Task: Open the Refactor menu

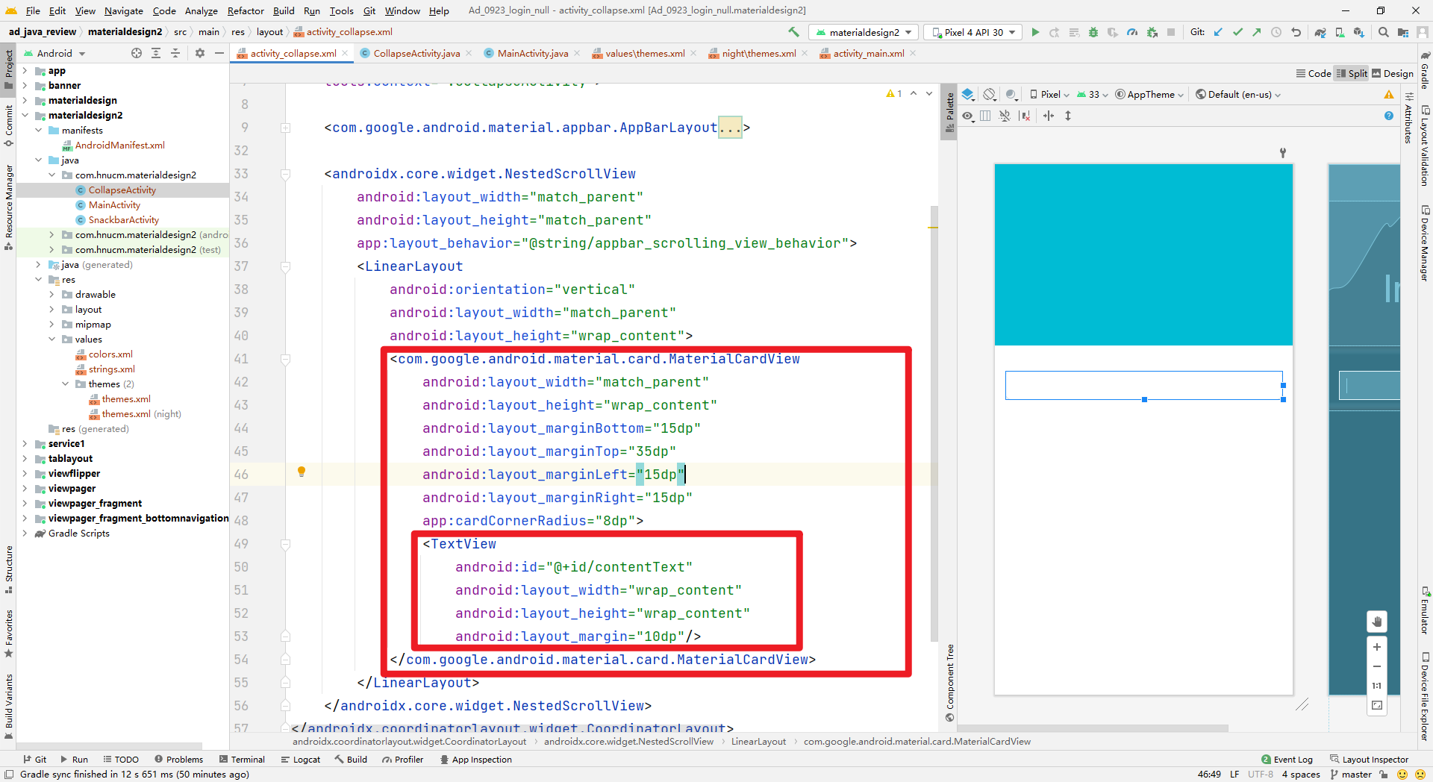Action: [246, 10]
